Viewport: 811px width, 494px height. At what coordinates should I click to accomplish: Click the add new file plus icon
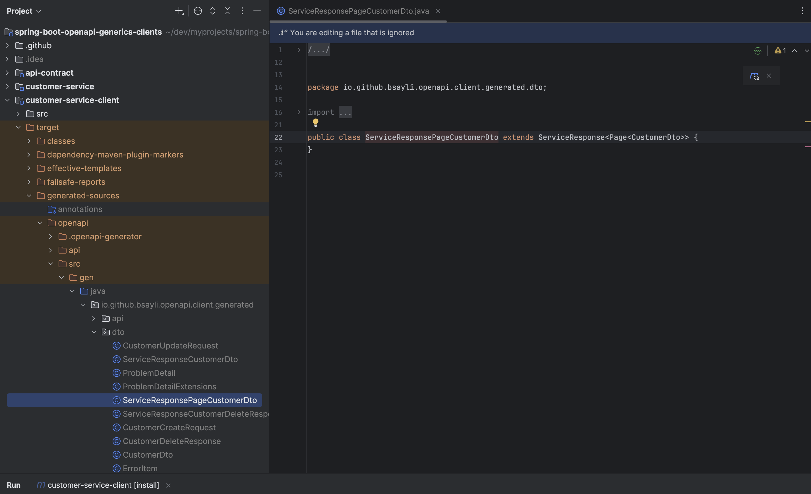tap(179, 11)
